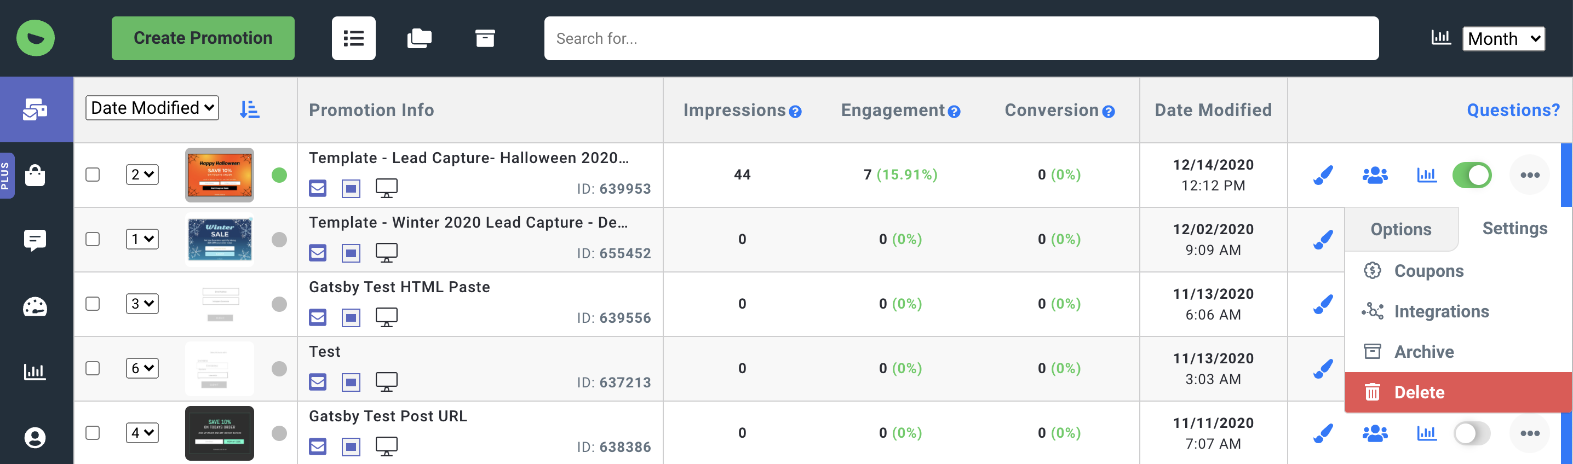Click the Search for... input field
Image resolution: width=1573 pixels, height=464 pixels.
pos(961,38)
